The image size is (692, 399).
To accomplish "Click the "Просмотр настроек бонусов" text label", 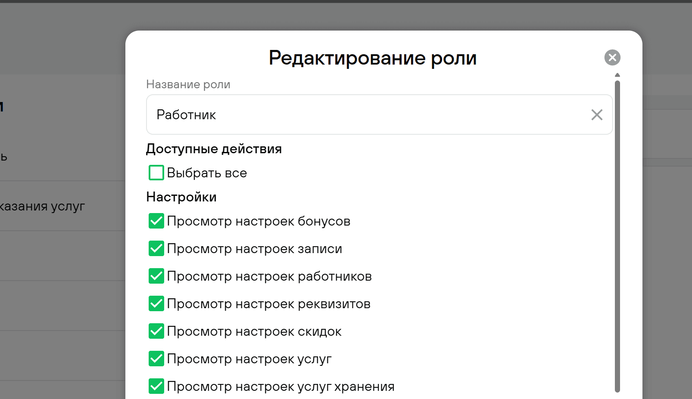I will coord(259,221).
